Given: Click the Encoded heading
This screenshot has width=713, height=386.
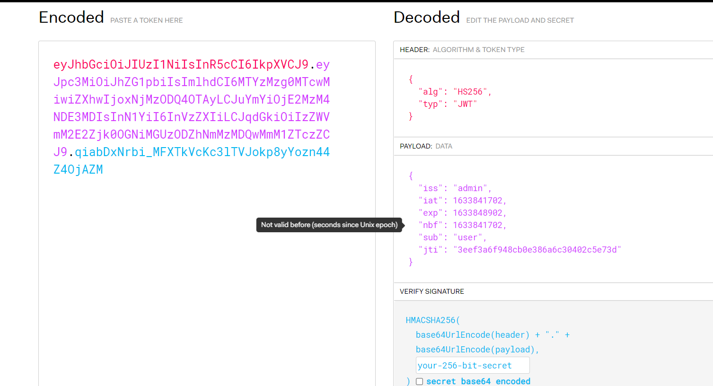Looking at the screenshot, I should (71, 18).
